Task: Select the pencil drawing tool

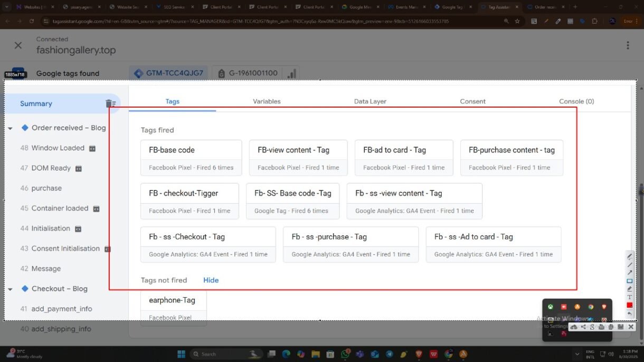Action: 629,256
